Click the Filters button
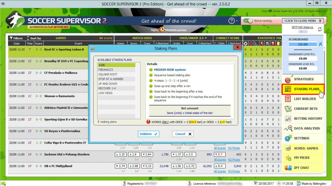Image resolution: width=332 pixels, height=186 pixels. (16, 38)
